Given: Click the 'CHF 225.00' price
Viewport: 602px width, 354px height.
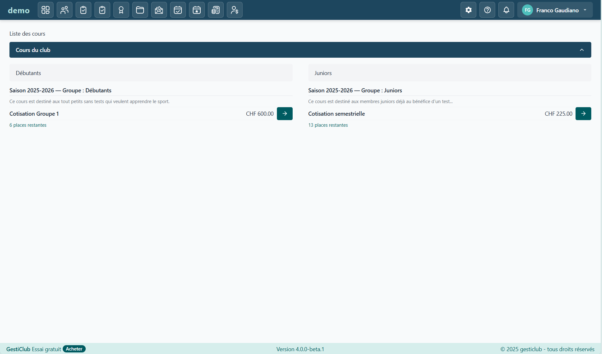Looking at the screenshot, I should 559,114.
